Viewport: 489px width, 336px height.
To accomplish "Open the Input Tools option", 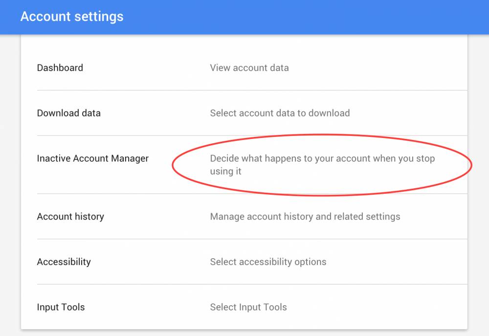I will pyautogui.click(x=61, y=307).
